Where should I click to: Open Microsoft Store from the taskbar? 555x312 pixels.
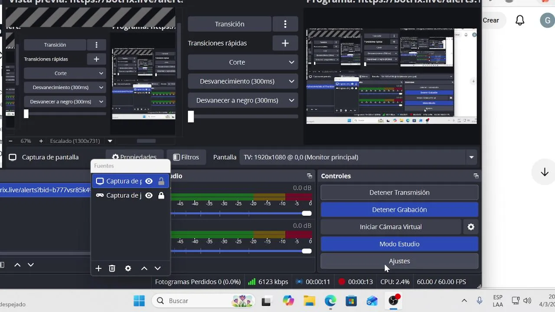coord(351,301)
